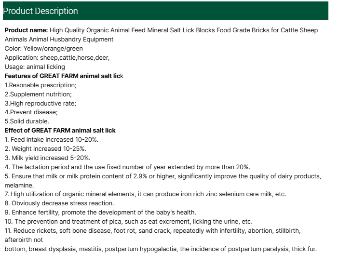Click the '2.Supplement nutrition' feature line
Viewport: 339px width, 254px height.
point(38,94)
